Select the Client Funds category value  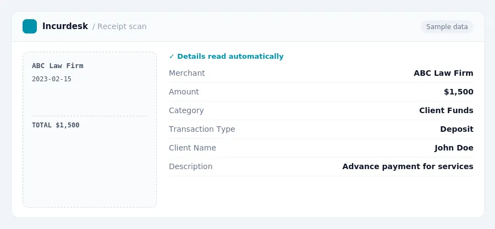point(446,110)
